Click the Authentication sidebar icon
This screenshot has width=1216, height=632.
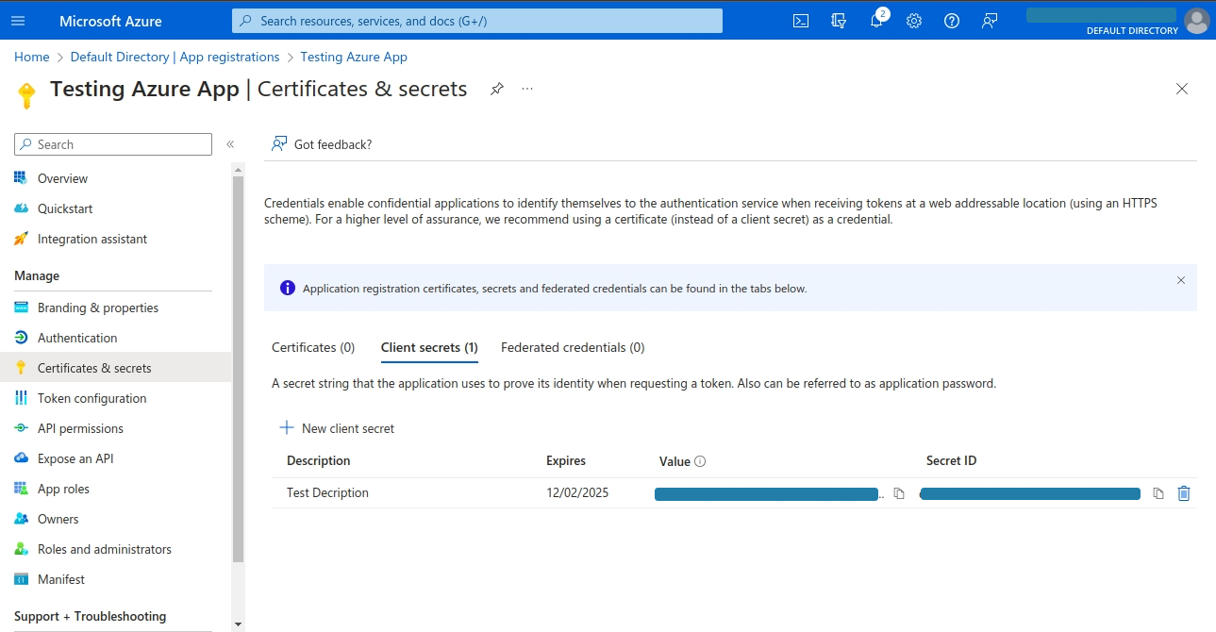click(21, 338)
